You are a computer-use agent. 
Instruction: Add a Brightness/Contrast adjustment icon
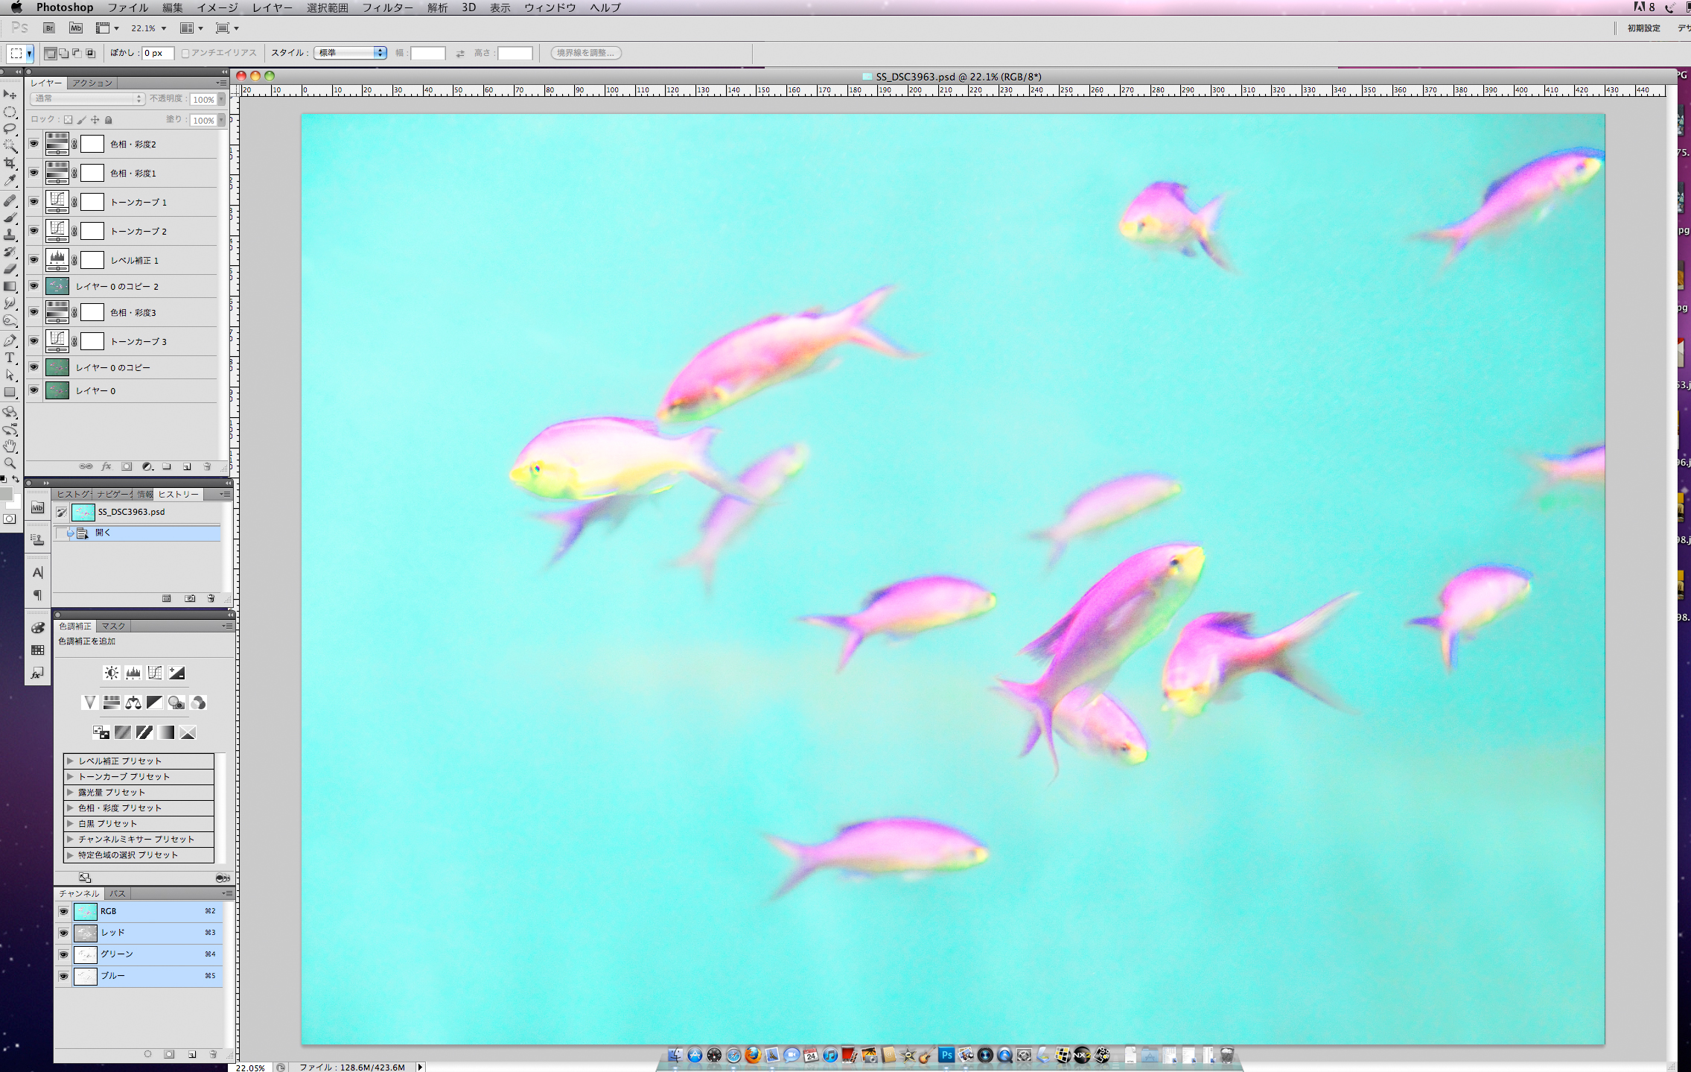(x=111, y=673)
